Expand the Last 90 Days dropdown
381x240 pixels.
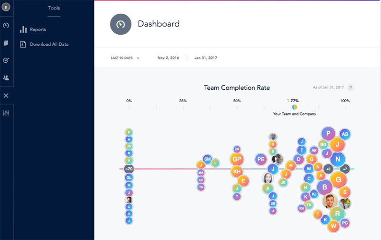tap(125, 58)
